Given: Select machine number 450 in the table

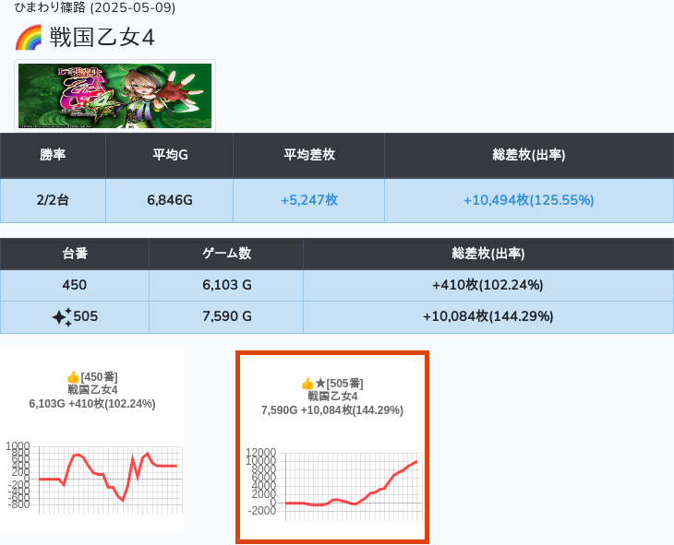Looking at the screenshot, I should point(75,285).
